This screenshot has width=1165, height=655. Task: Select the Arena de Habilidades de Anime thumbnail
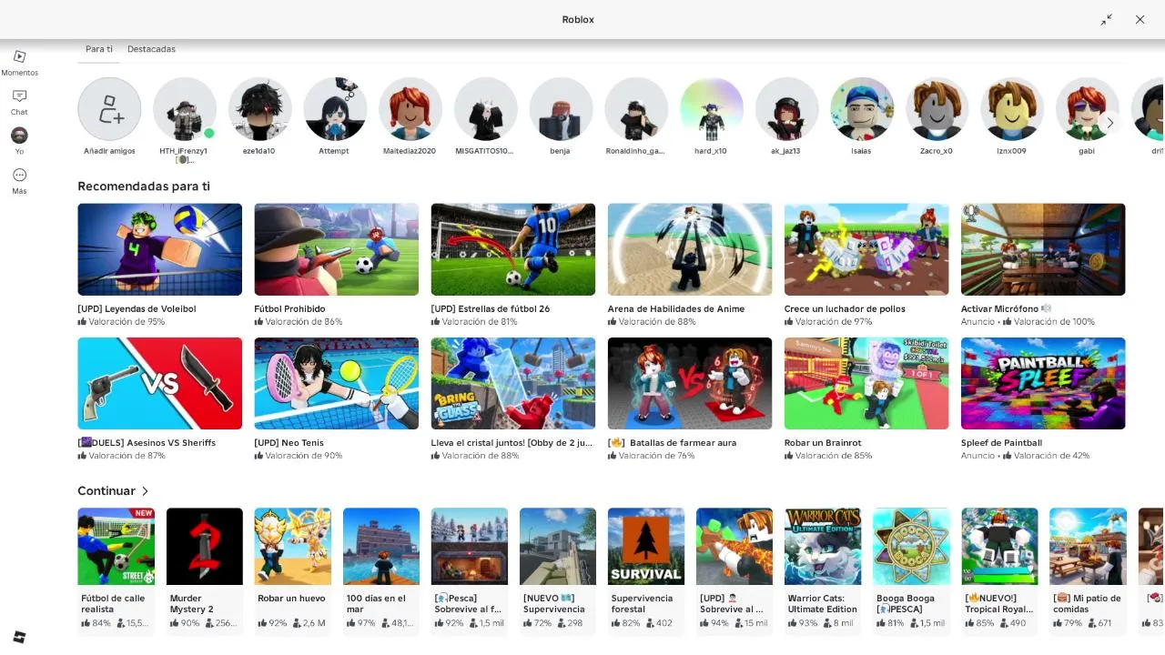[690, 249]
